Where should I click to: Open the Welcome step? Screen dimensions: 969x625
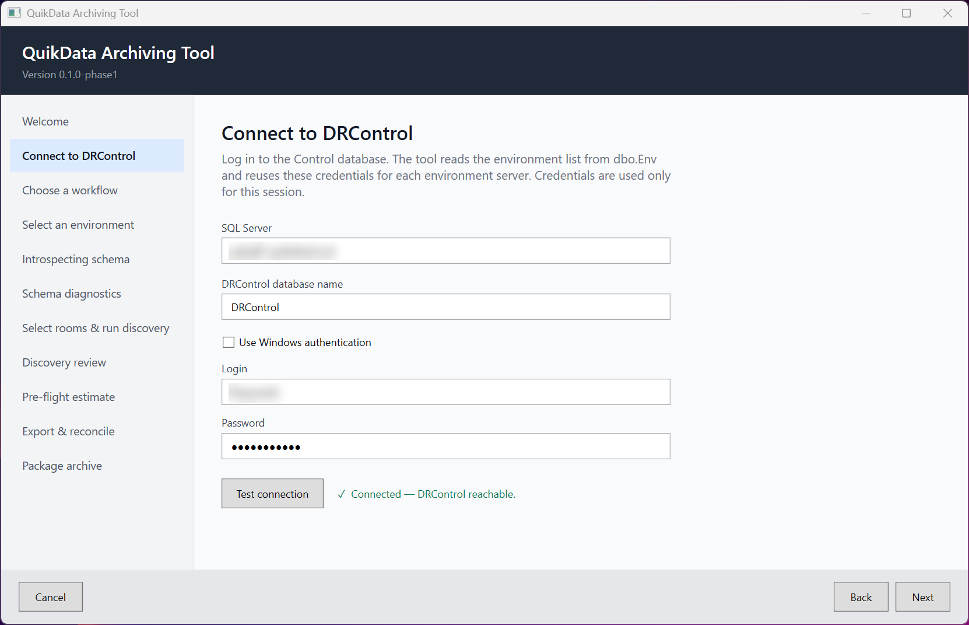pos(97,121)
